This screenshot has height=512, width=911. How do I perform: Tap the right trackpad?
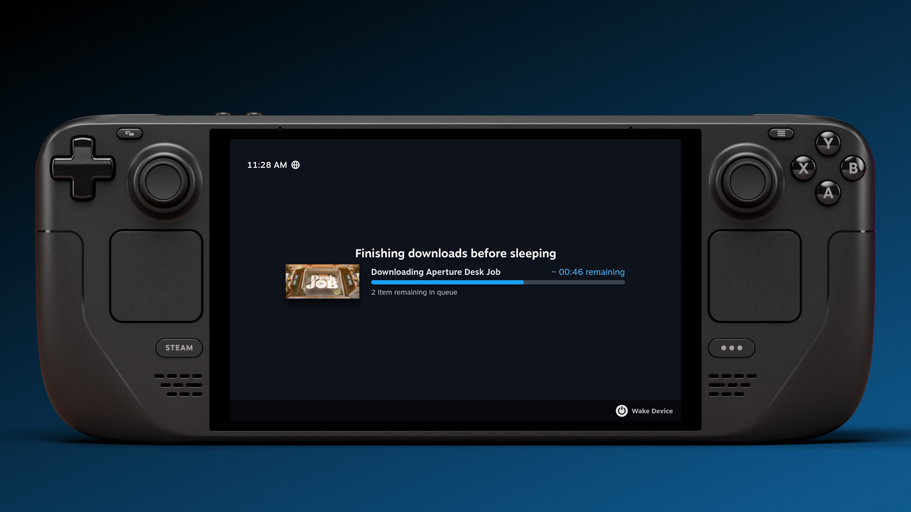pos(754,275)
